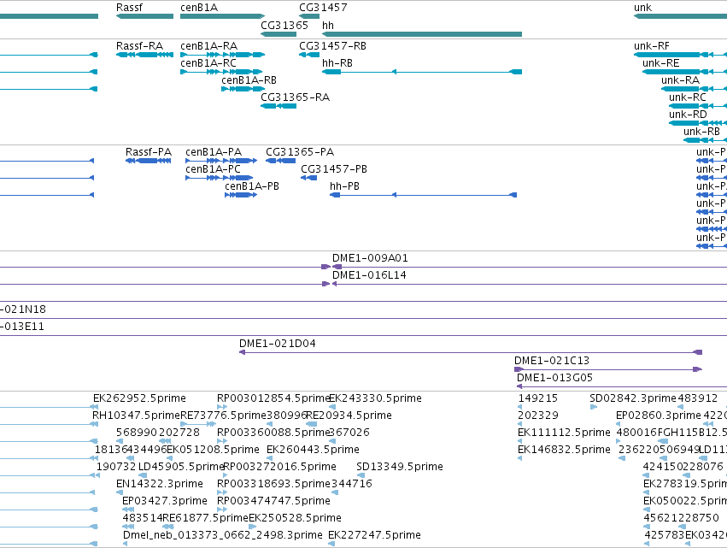Image resolution: width=727 pixels, height=548 pixels.
Task: Select the cenB1A-RC transcript label
Action: pyautogui.click(x=208, y=63)
